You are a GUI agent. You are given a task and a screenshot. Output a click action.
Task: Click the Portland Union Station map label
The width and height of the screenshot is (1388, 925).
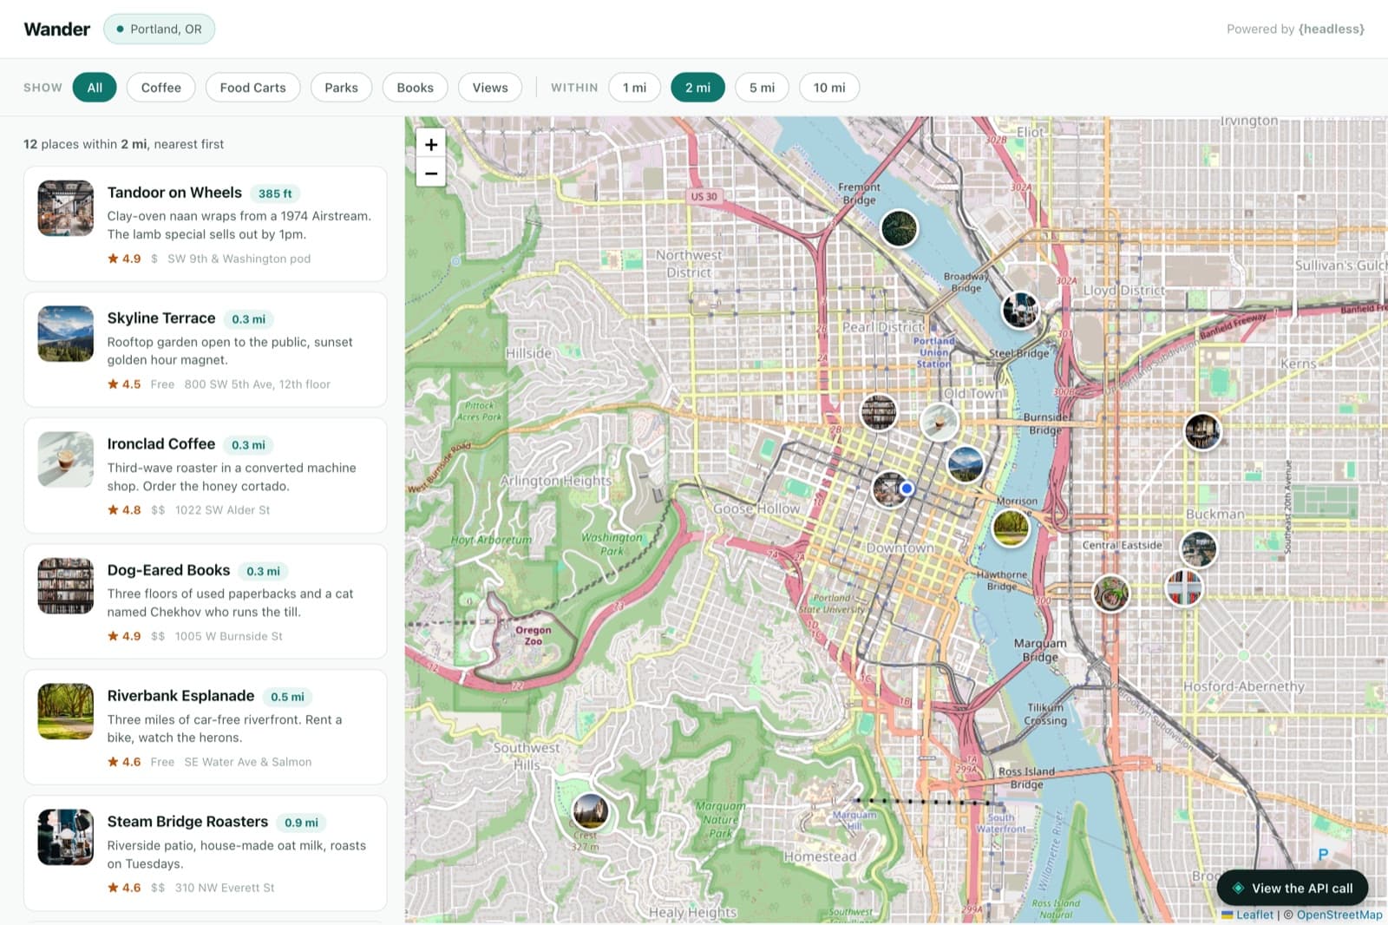click(x=933, y=352)
